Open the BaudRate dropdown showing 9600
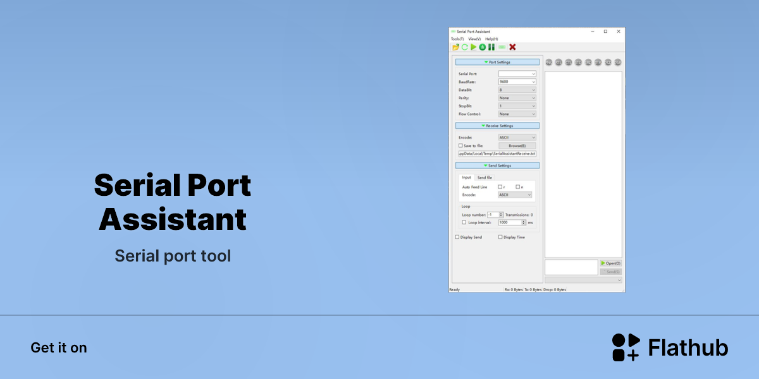759x379 pixels. (517, 81)
